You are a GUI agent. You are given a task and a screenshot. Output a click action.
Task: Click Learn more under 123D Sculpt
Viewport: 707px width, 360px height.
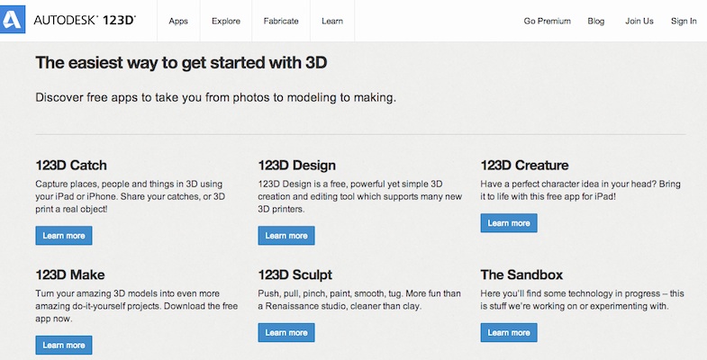286,332
